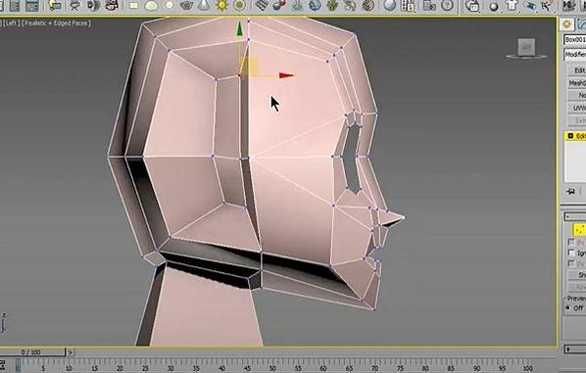Open the Realistic + Edged Faces shading menu
This screenshot has height=373, width=586.
click(x=56, y=23)
